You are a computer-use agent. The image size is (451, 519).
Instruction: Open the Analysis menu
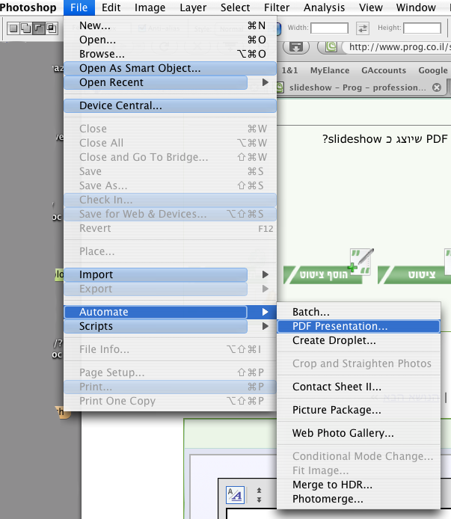click(324, 7)
